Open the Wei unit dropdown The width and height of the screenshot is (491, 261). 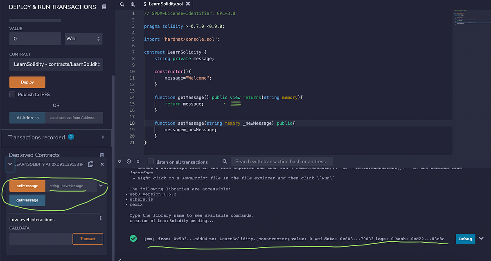(83, 38)
